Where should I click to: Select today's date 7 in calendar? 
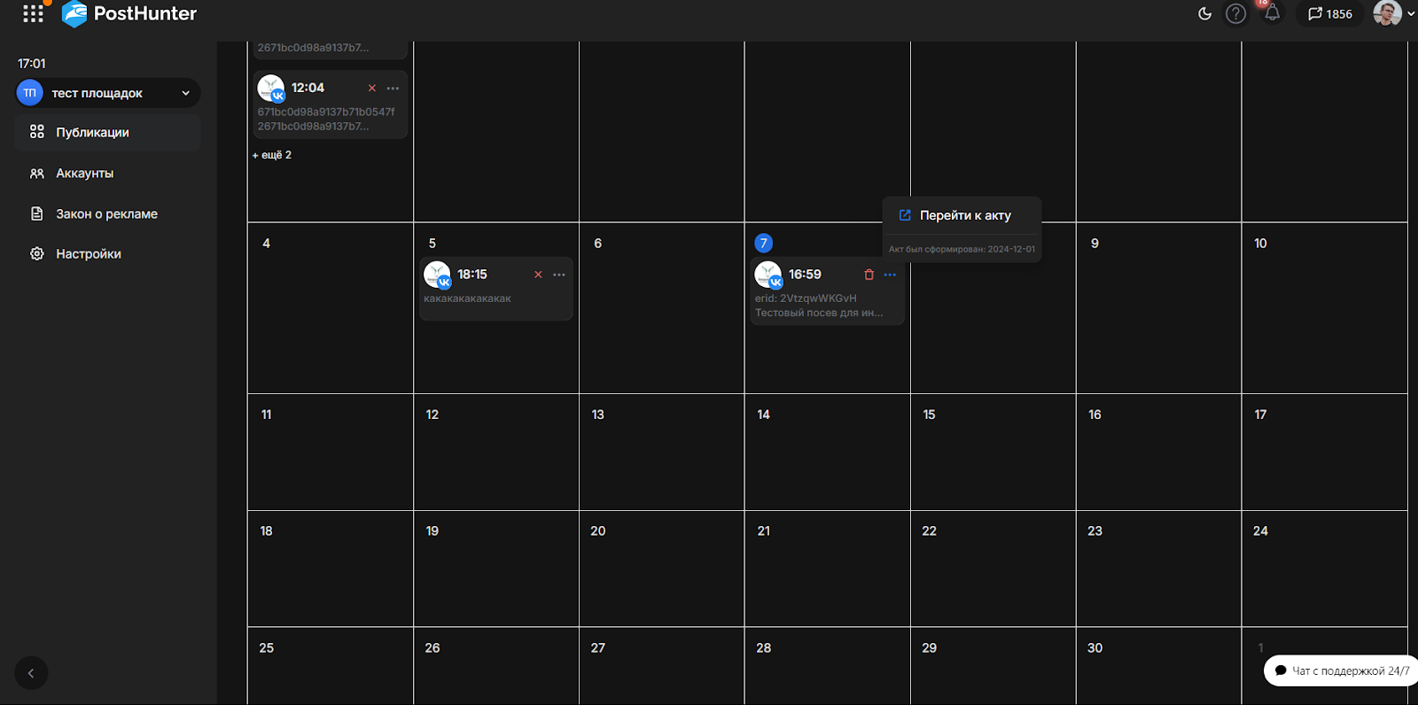tap(763, 243)
